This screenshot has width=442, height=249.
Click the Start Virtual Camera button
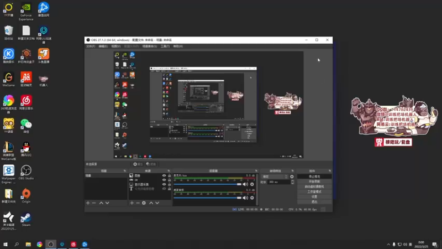point(314,186)
